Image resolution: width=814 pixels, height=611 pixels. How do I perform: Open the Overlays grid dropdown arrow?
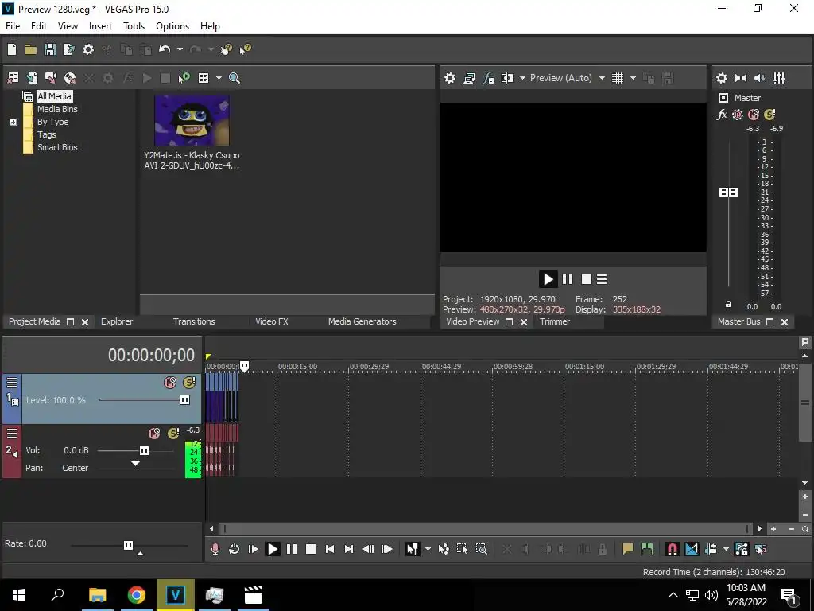[x=633, y=78]
